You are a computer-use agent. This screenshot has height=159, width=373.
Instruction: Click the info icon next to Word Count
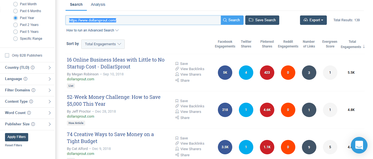coord(29,113)
